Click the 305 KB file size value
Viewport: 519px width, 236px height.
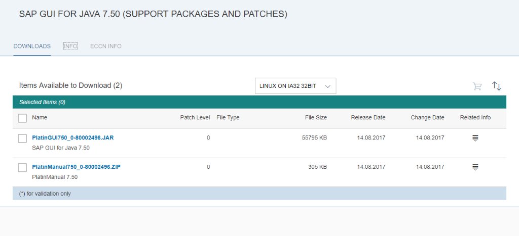pos(317,167)
